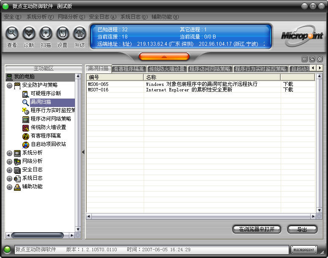Click the 升级 upgrade toolbar icon
328x258 pixels.
pyautogui.click(x=79, y=33)
